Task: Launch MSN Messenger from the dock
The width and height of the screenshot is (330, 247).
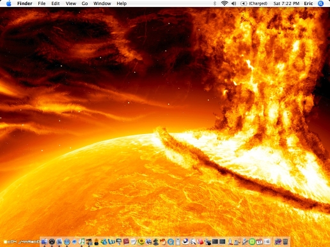Action: (104, 242)
